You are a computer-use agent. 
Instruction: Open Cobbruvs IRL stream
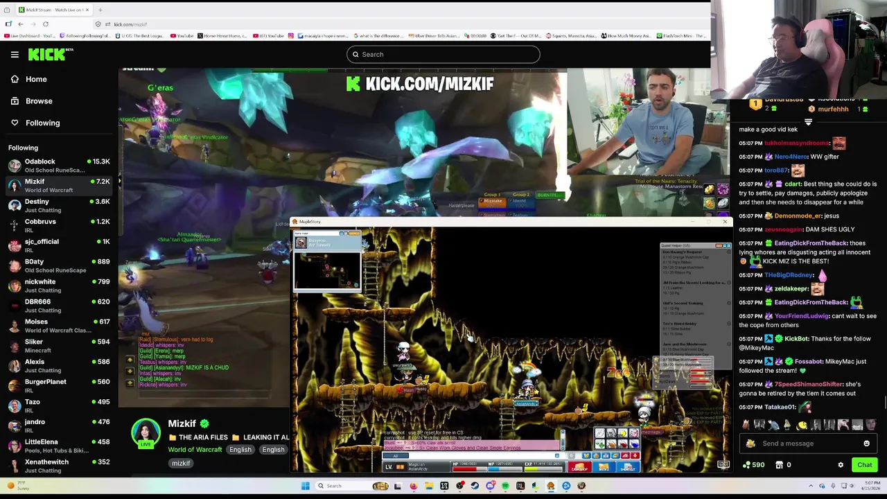point(59,225)
